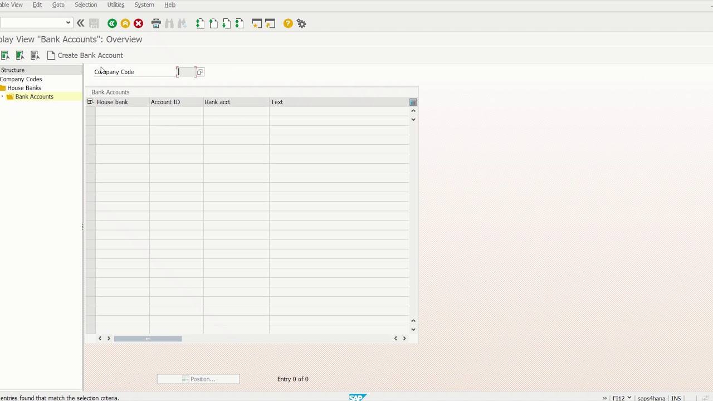Click select-all corner icon beside House bank
The height and width of the screenshot is (401, 713).
tap(90, 102)
